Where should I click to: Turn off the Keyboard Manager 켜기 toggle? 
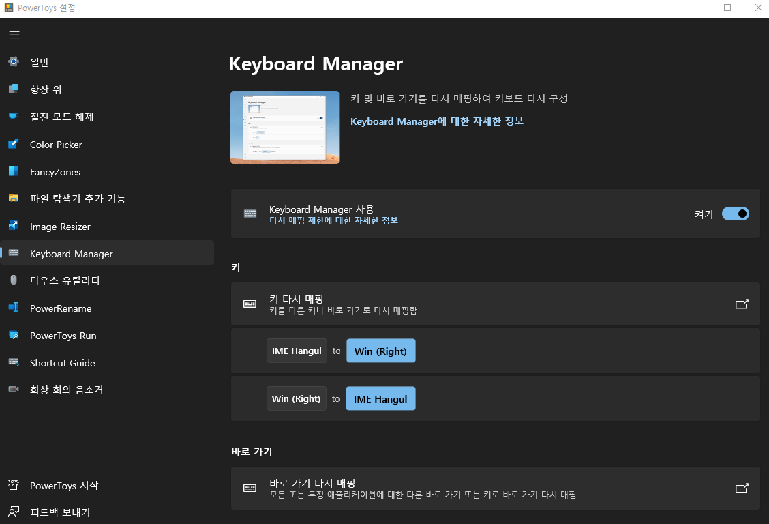coord(735,214)
